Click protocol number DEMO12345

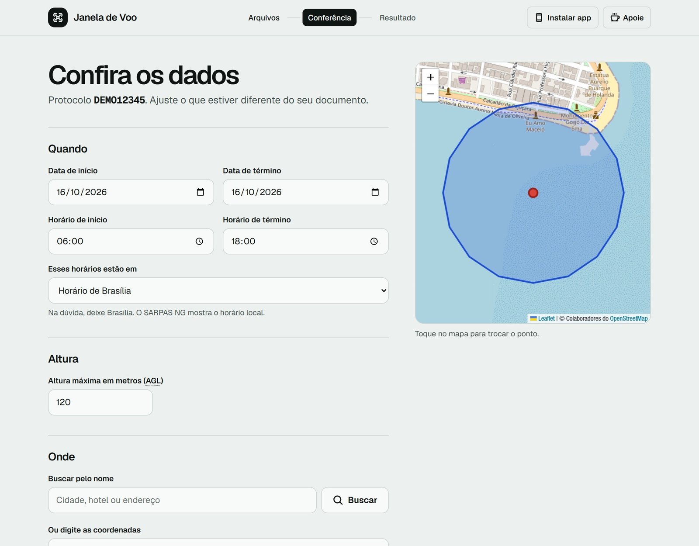tap(119, 100)
